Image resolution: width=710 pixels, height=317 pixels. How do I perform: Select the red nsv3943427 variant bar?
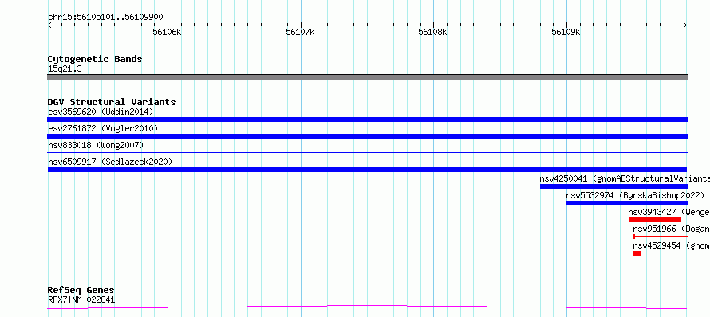(x=655, y=220)
